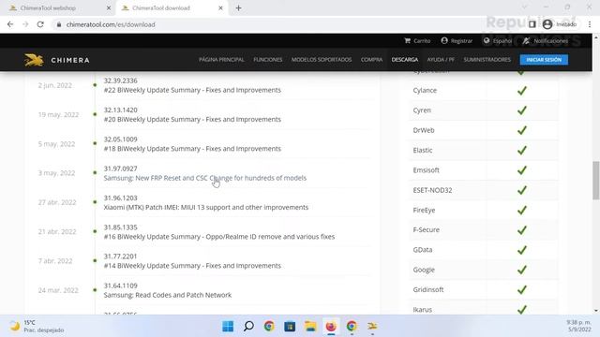Open the Carrito shopping cart

(417, 41)
